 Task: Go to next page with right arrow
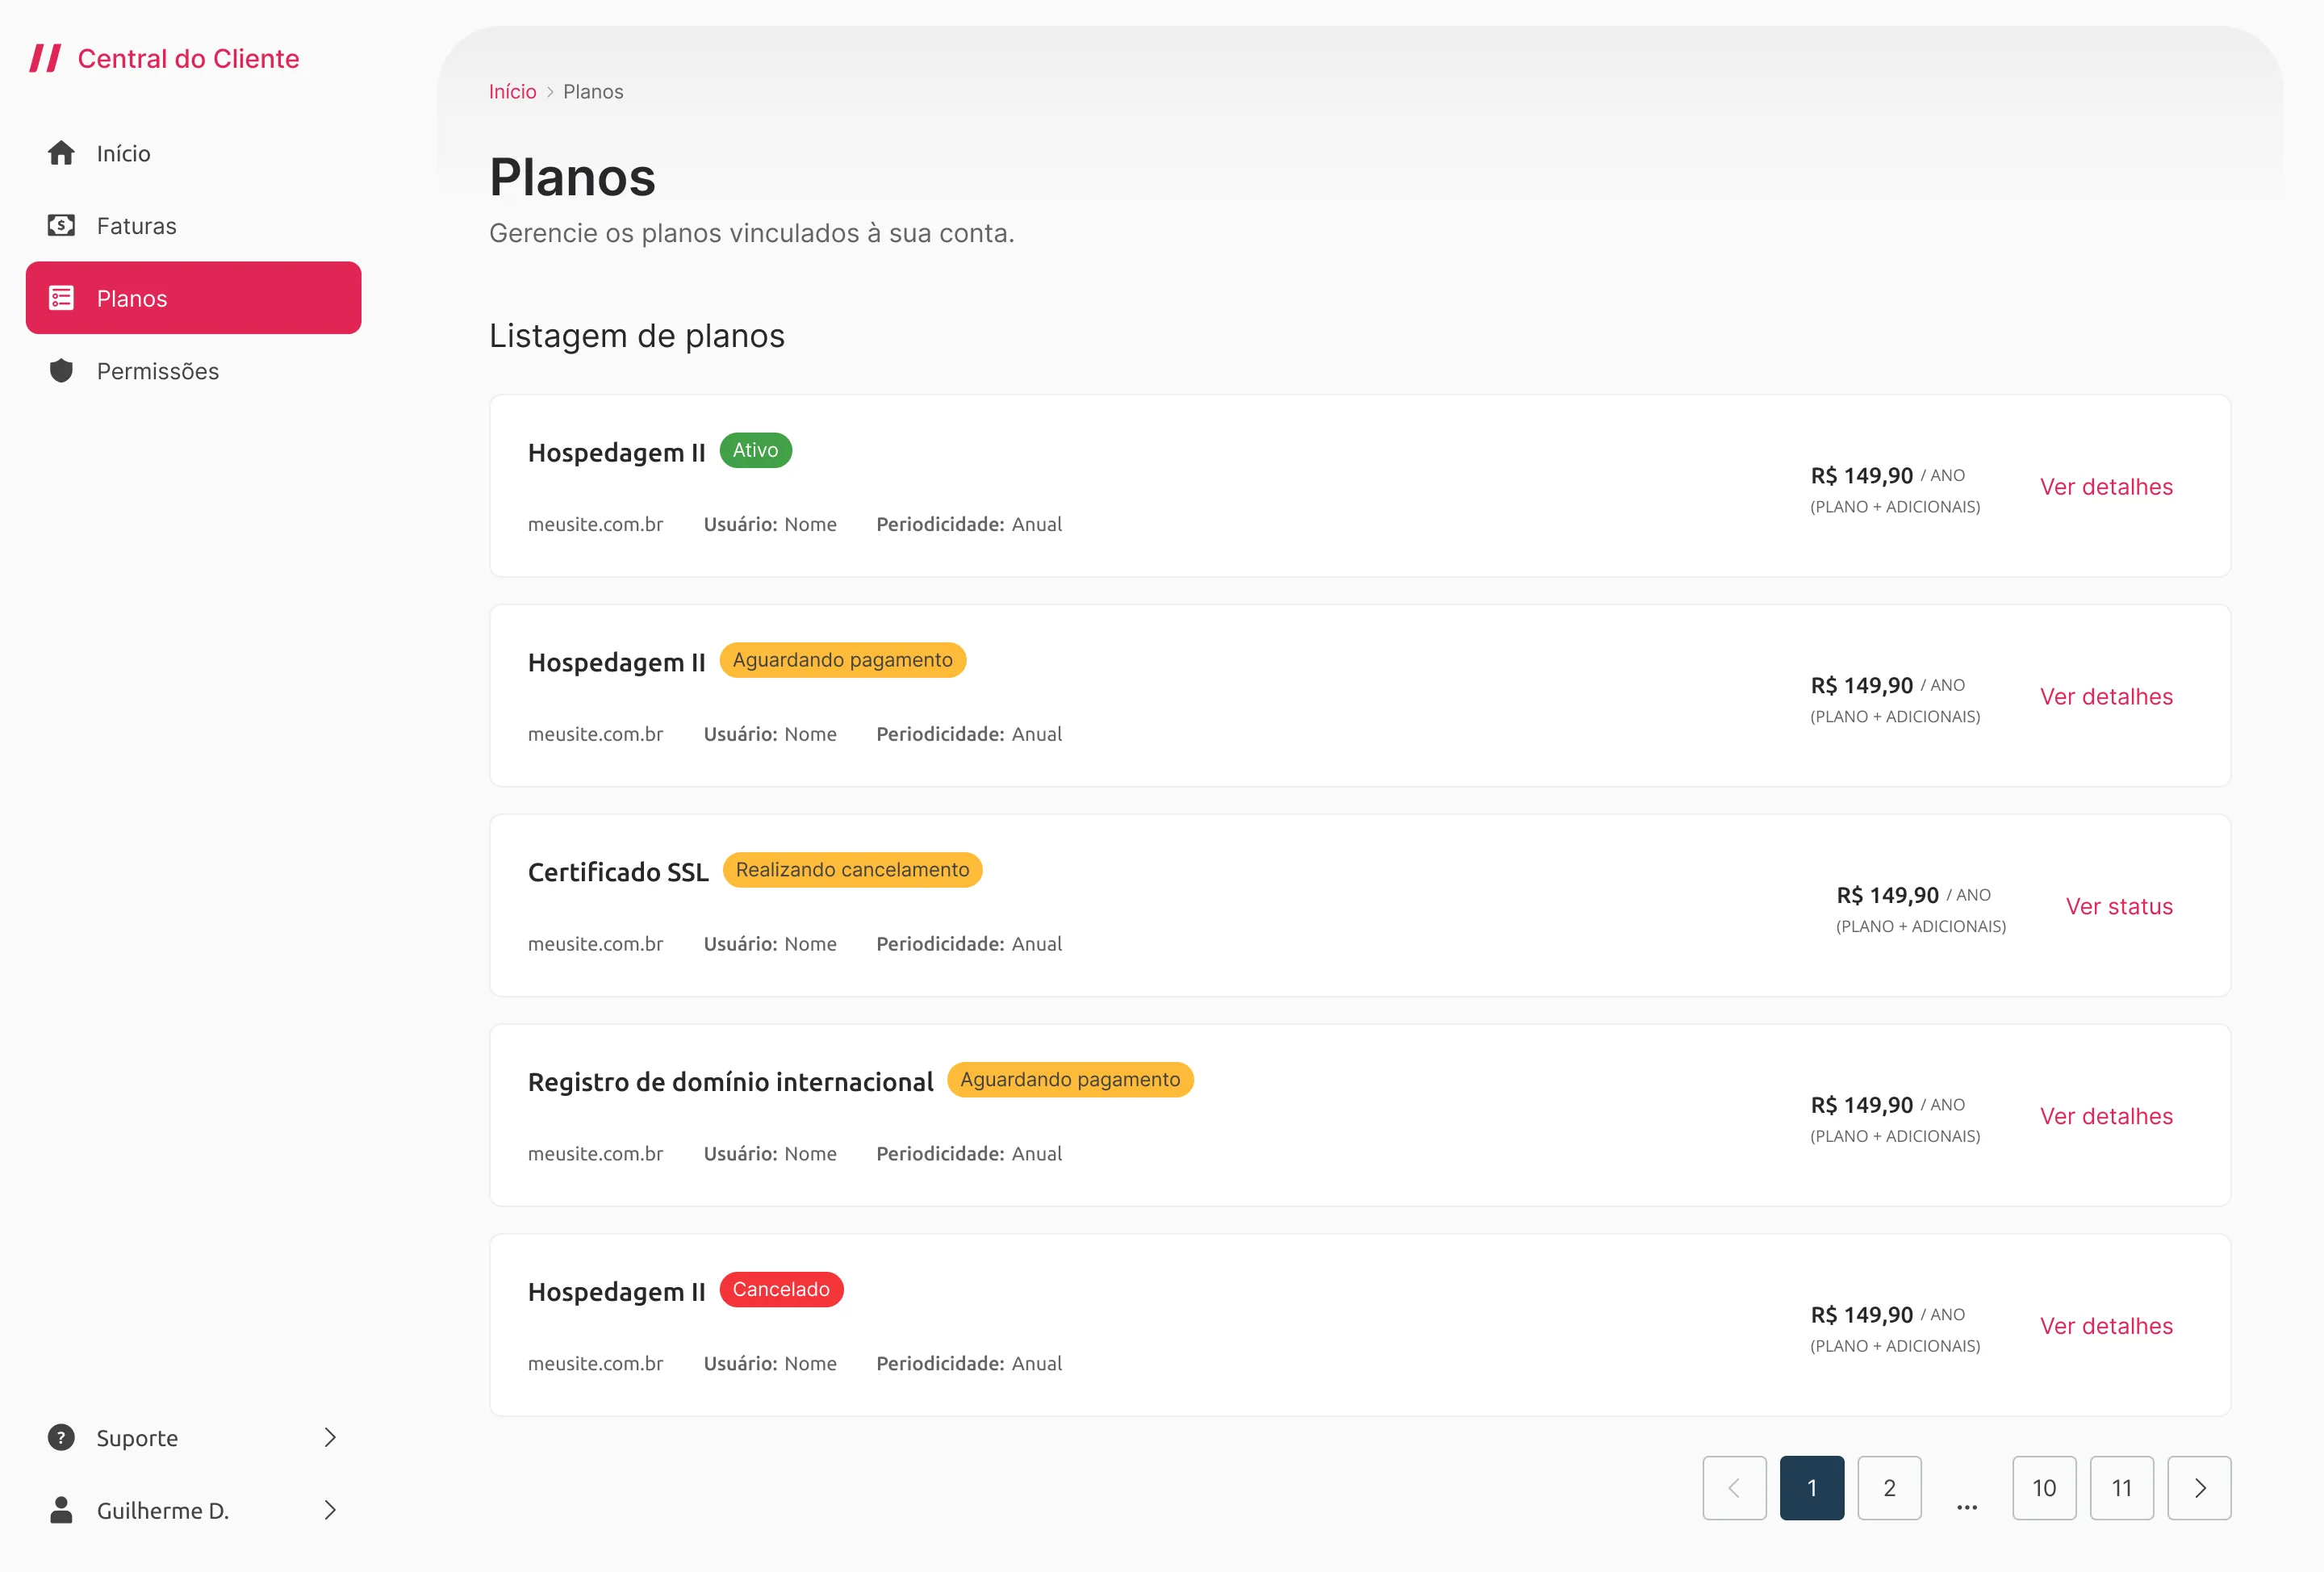point(2199,1488)
